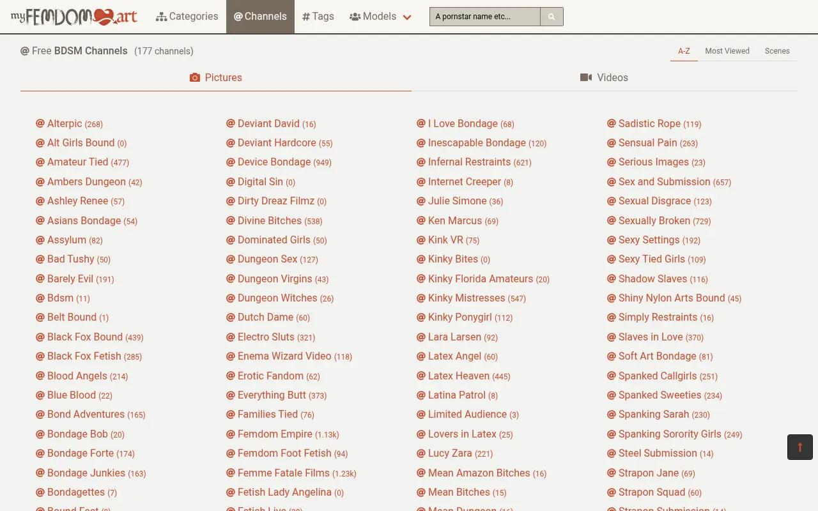Viewport: 818px width, 511px height.
Task: Open the Blue Blood channel link
Action: coord(74,395)
